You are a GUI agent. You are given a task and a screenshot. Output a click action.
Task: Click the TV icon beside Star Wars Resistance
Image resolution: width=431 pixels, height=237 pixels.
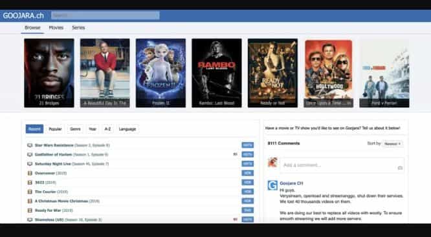(x=30, y=145)
